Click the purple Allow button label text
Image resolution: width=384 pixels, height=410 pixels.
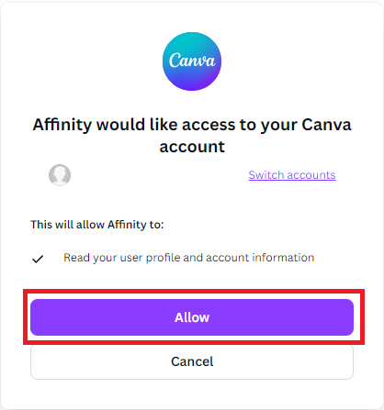pos(192,317)
